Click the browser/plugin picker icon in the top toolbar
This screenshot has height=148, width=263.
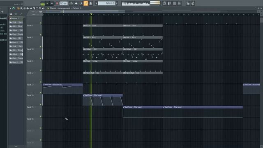188,3
